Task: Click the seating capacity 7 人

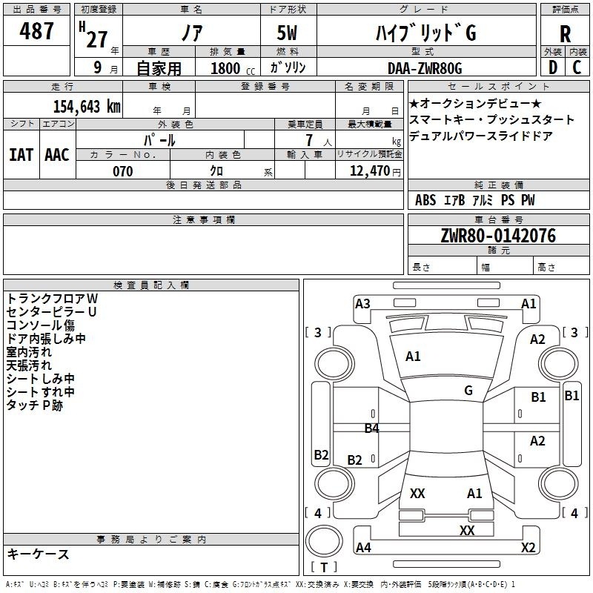Action: pyautogui.click(x=319, y=140)
